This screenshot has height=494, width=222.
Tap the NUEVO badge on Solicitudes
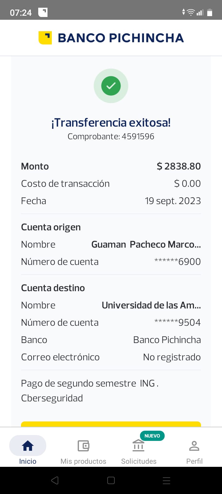tap(152, 436)
